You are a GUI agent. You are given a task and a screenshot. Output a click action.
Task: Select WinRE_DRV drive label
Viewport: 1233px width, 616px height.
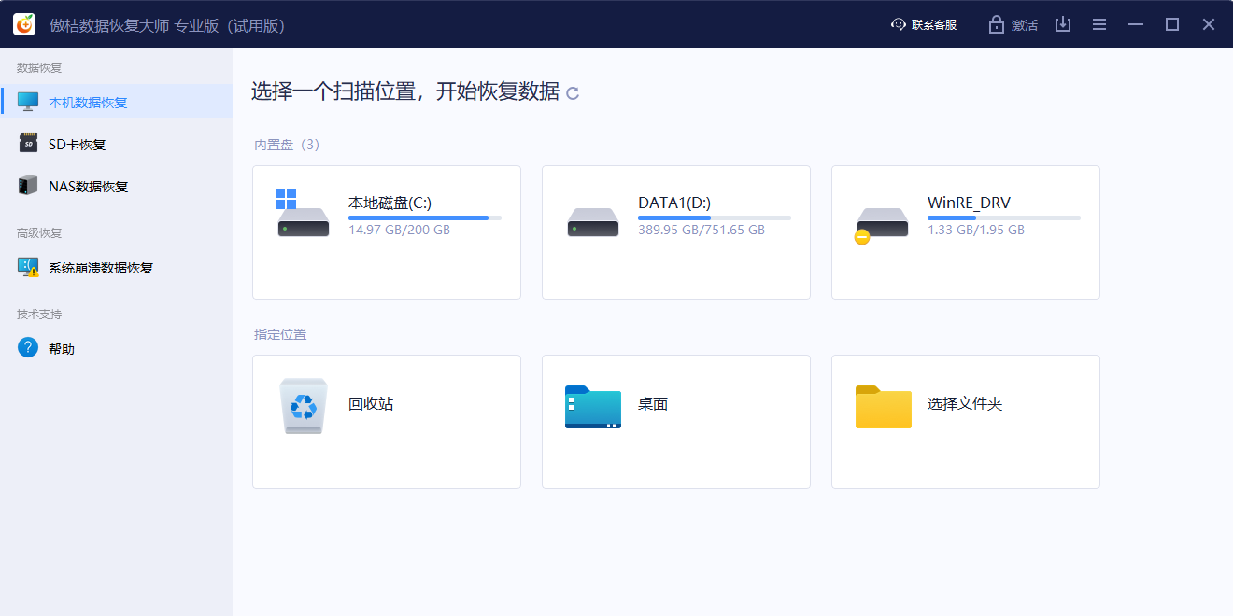(969, 203)
